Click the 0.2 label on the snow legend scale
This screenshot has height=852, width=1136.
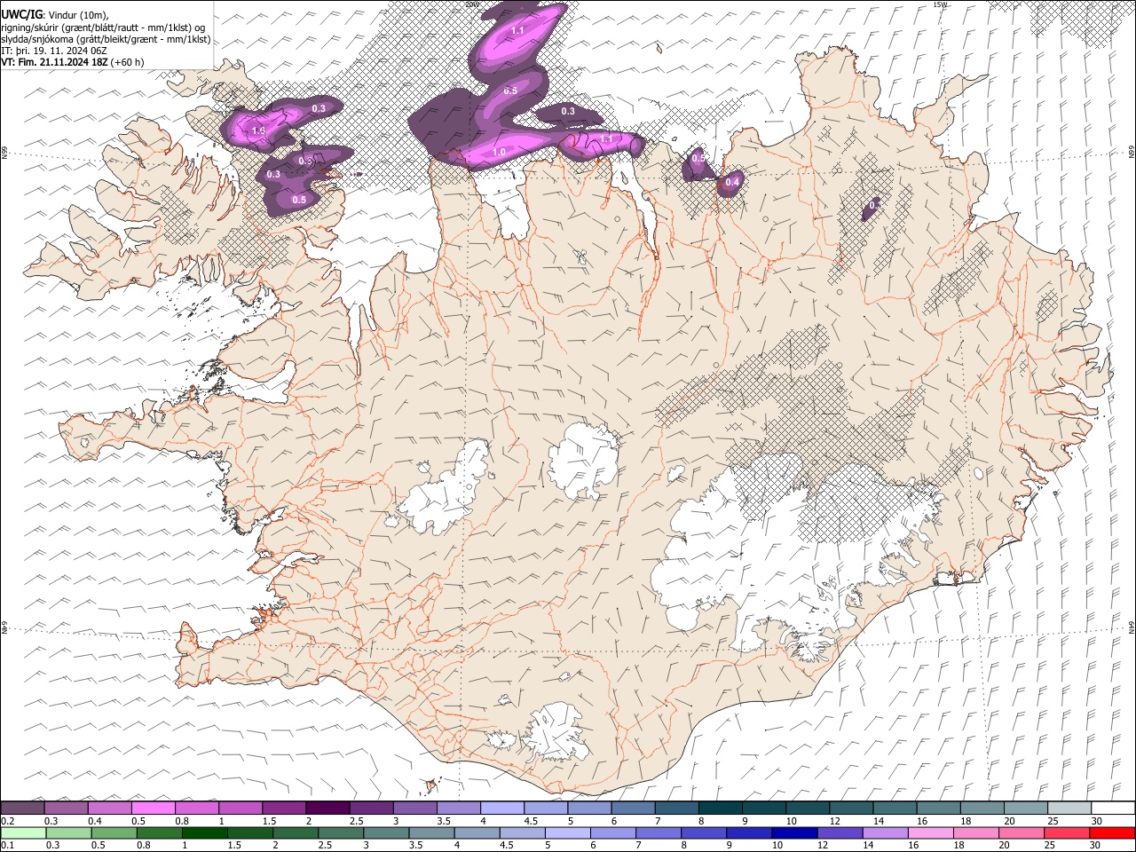coord(7,821)
